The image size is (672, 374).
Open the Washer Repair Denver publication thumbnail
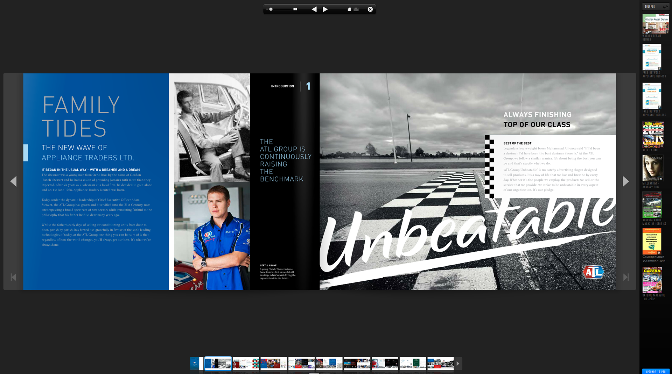[656, 24]
